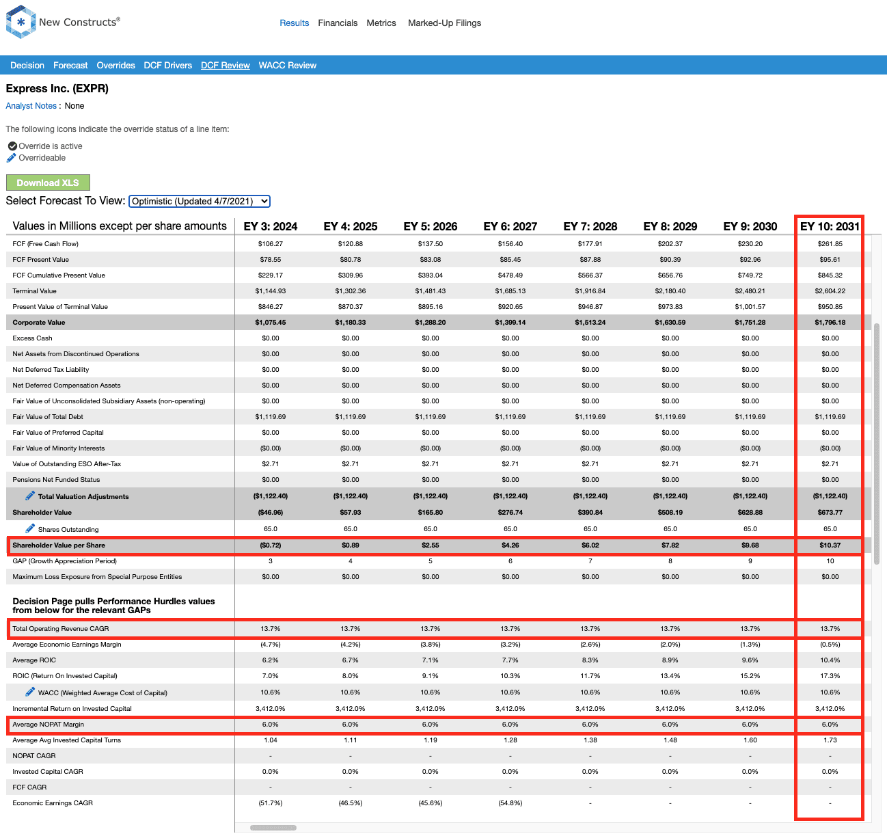Switch to the Decision tab

pos(27,66)
